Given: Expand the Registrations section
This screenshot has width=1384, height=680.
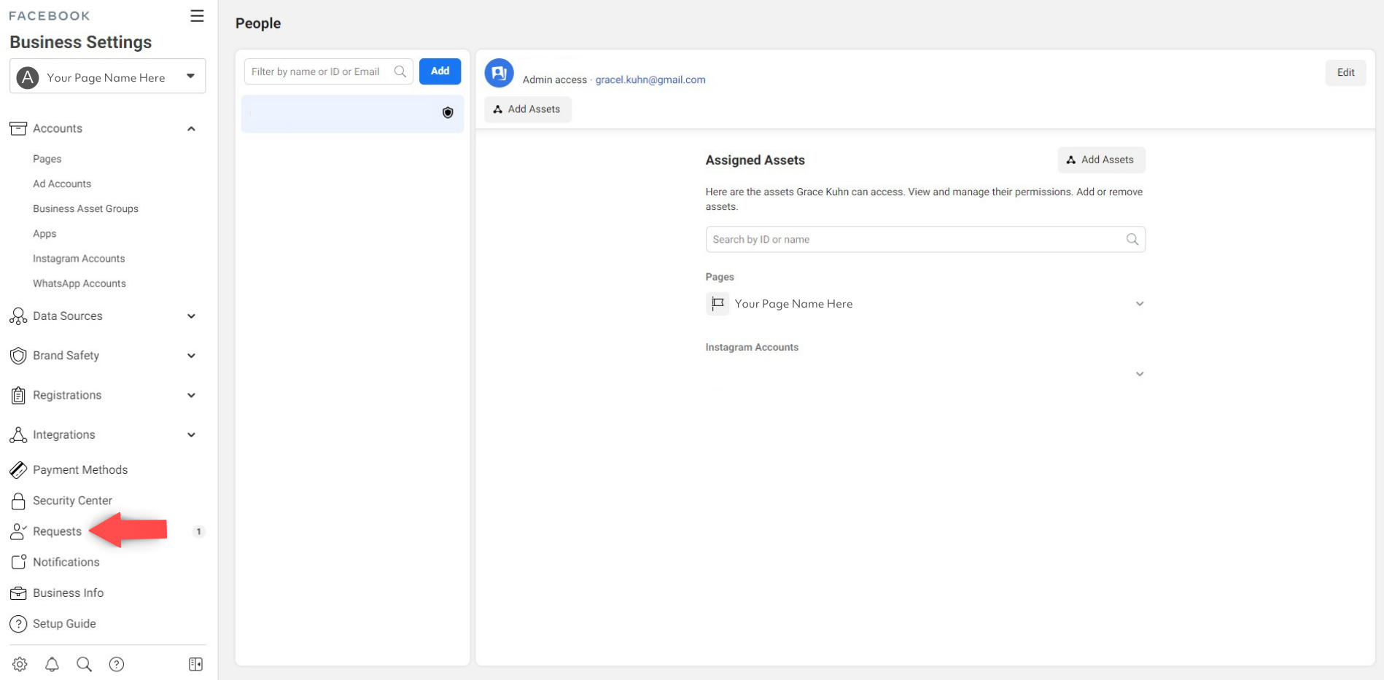Looking at the screenshot, I should click(191, 395).
